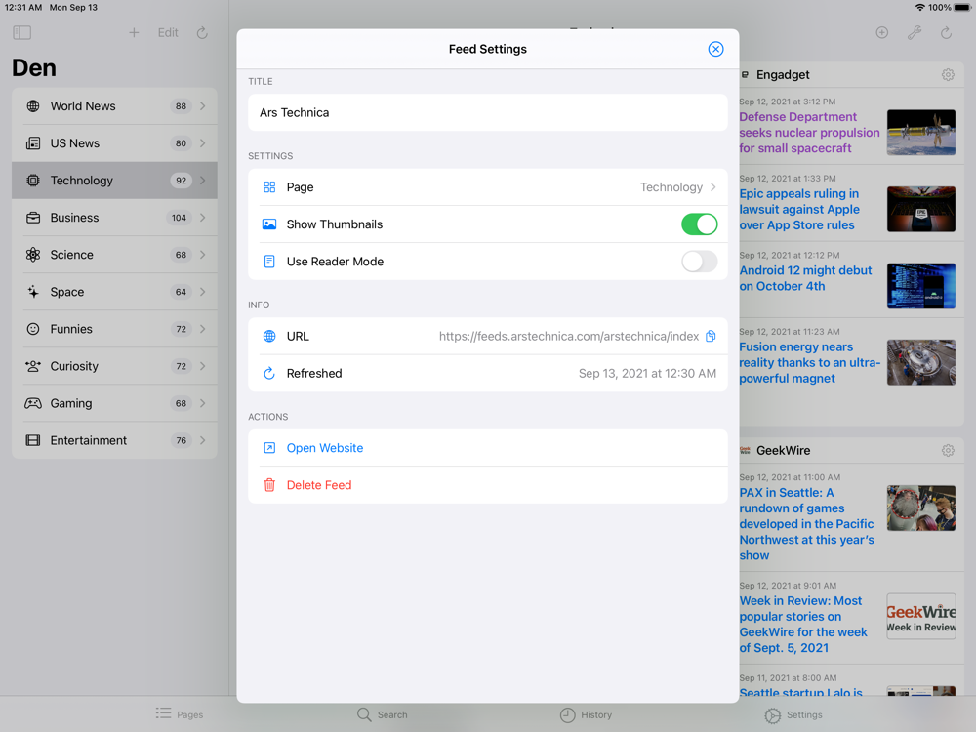The image size is (976, 732).
Task: Expand Gaming page chevron
Action: tap(203, 403)
